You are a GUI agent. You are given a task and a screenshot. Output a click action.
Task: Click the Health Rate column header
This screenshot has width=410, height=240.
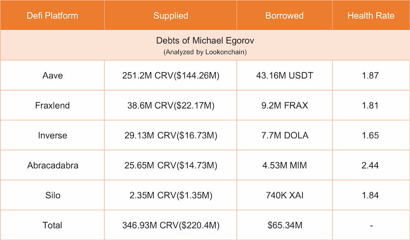(x=371, y=15)
